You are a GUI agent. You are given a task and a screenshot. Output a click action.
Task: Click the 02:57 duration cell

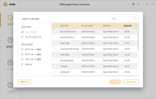pos(127,66)
